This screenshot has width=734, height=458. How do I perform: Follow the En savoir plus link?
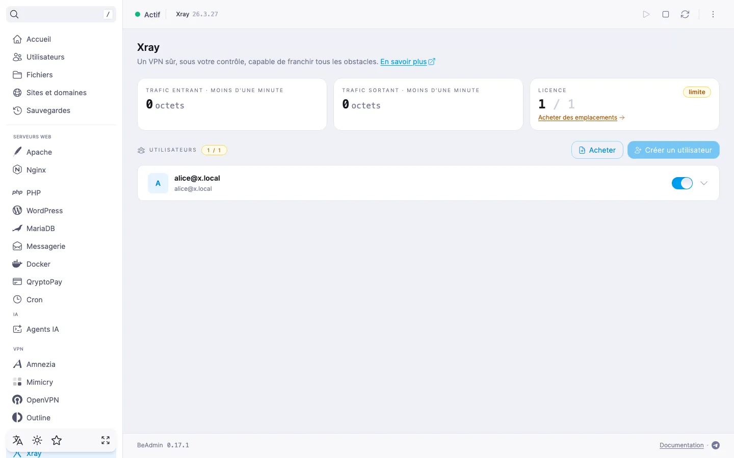click(x=408, y=62)
